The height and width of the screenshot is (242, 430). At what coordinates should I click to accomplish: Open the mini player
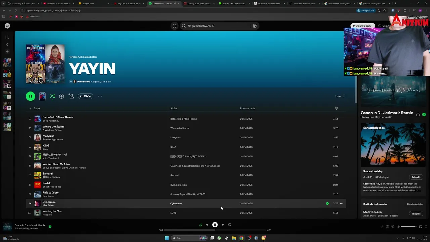pos(420,227)
